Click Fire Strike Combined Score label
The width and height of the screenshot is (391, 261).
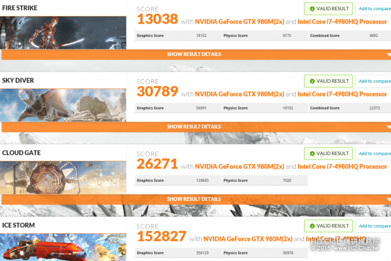coord(325,35)
